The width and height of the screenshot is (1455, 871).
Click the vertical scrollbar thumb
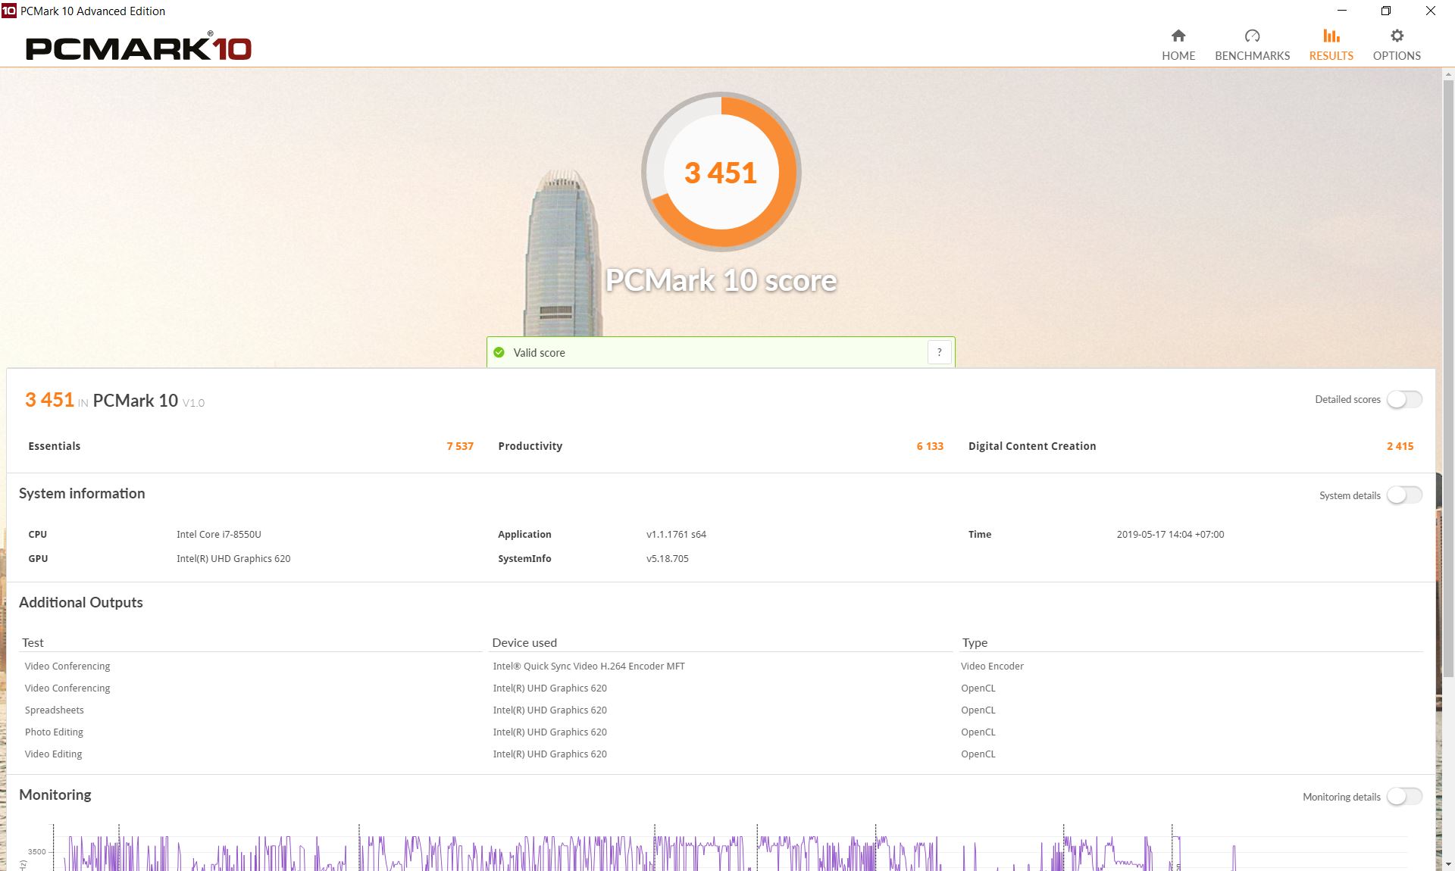point(1448,379)
